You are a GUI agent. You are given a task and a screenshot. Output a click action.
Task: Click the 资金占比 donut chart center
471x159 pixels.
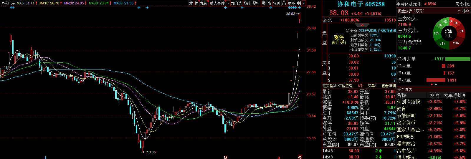click(449, 33)
